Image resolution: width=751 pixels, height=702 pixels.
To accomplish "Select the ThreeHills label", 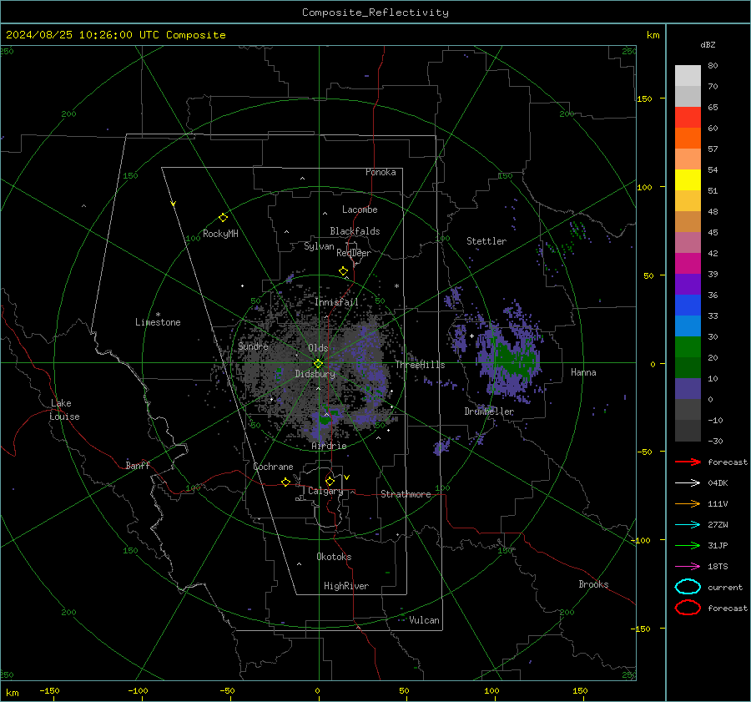I will pyautogui.click(x=420, y=365).
